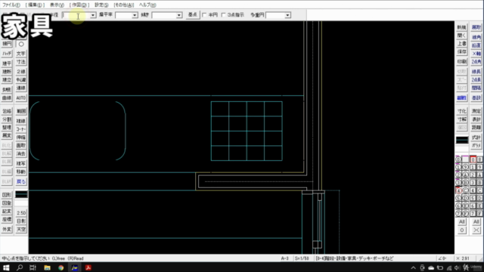Select the 2線 double line tool
Screen dimensions: 484x272
pos(21,72)
